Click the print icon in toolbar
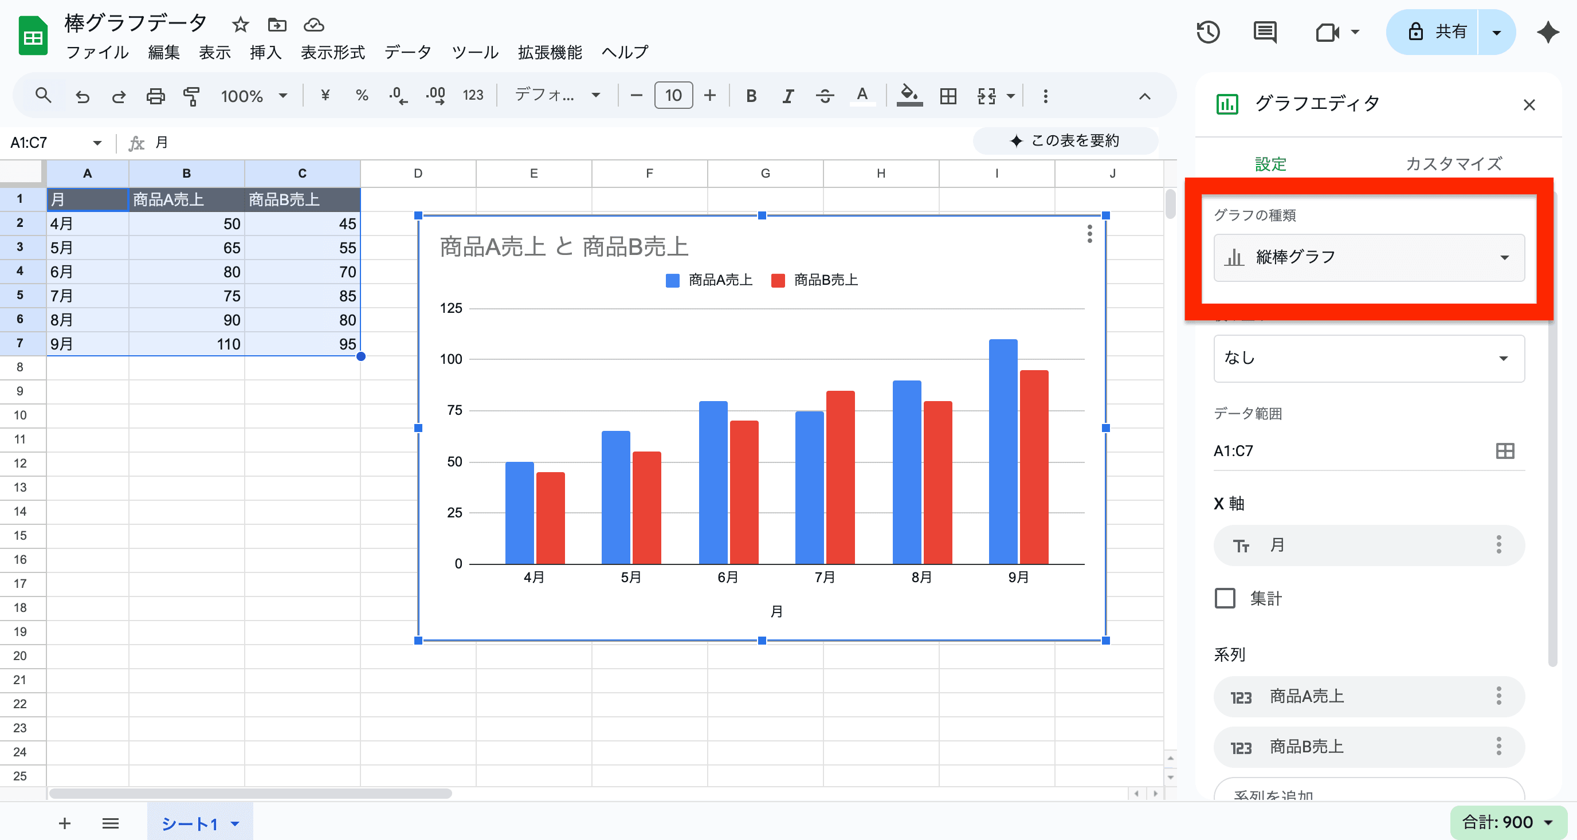 155,96
